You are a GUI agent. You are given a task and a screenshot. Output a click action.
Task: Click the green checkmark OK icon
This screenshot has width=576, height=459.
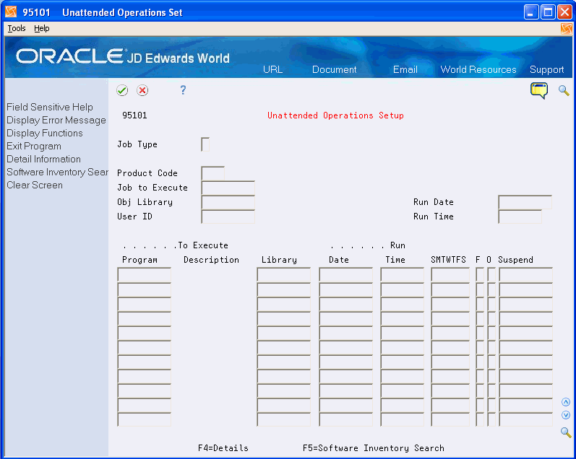coord(122,90)
